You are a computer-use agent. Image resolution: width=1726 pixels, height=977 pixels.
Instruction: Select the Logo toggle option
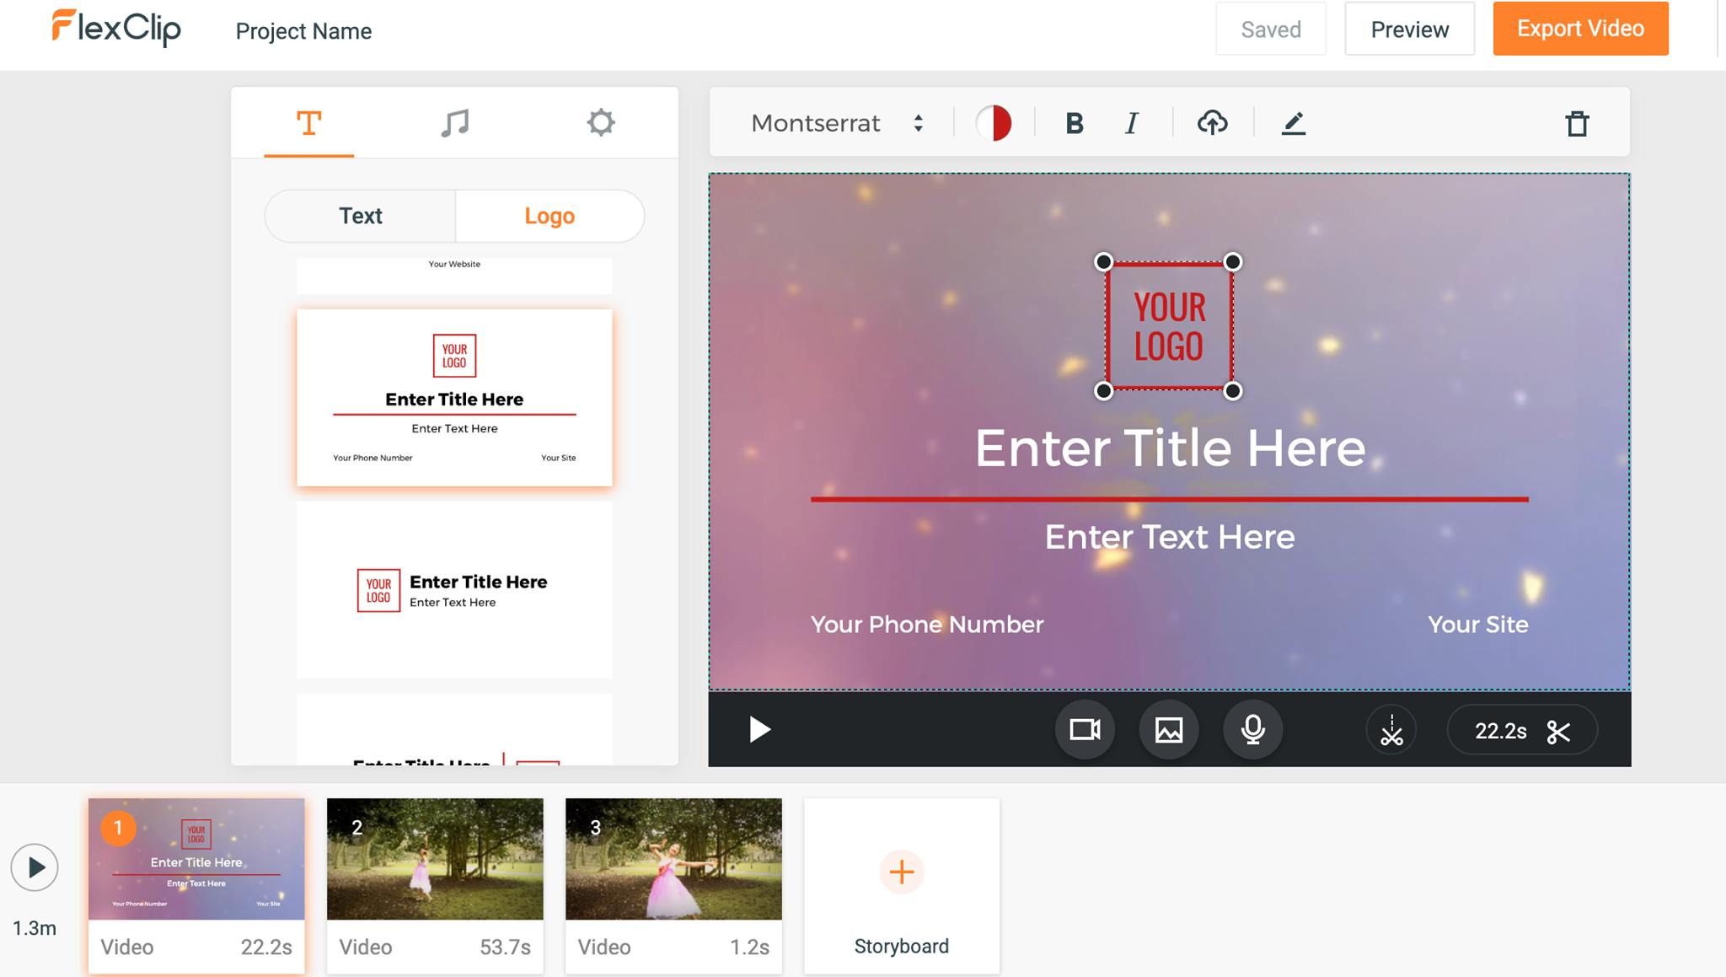click(549, 216)
